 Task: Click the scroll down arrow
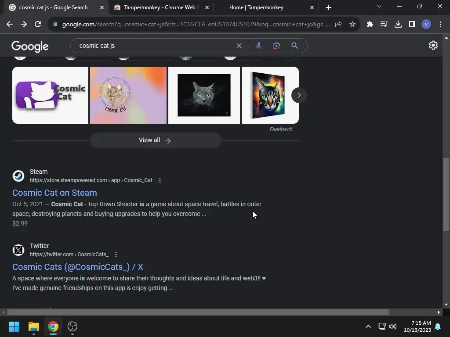[x=446, y=305]
